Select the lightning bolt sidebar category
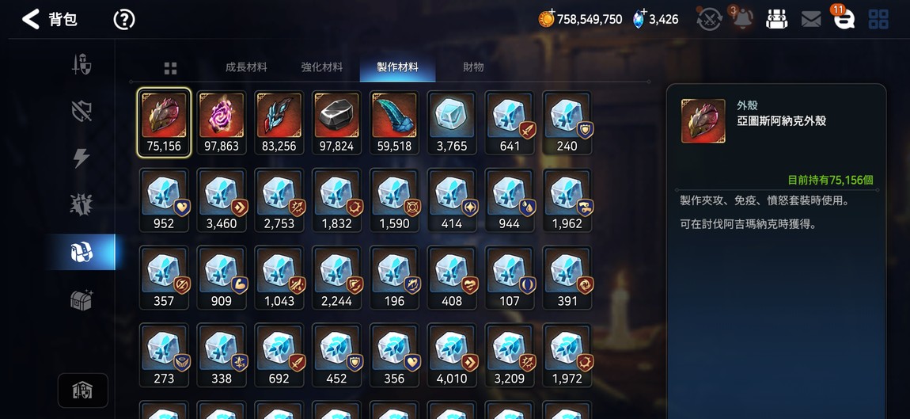 pos(82,158)
